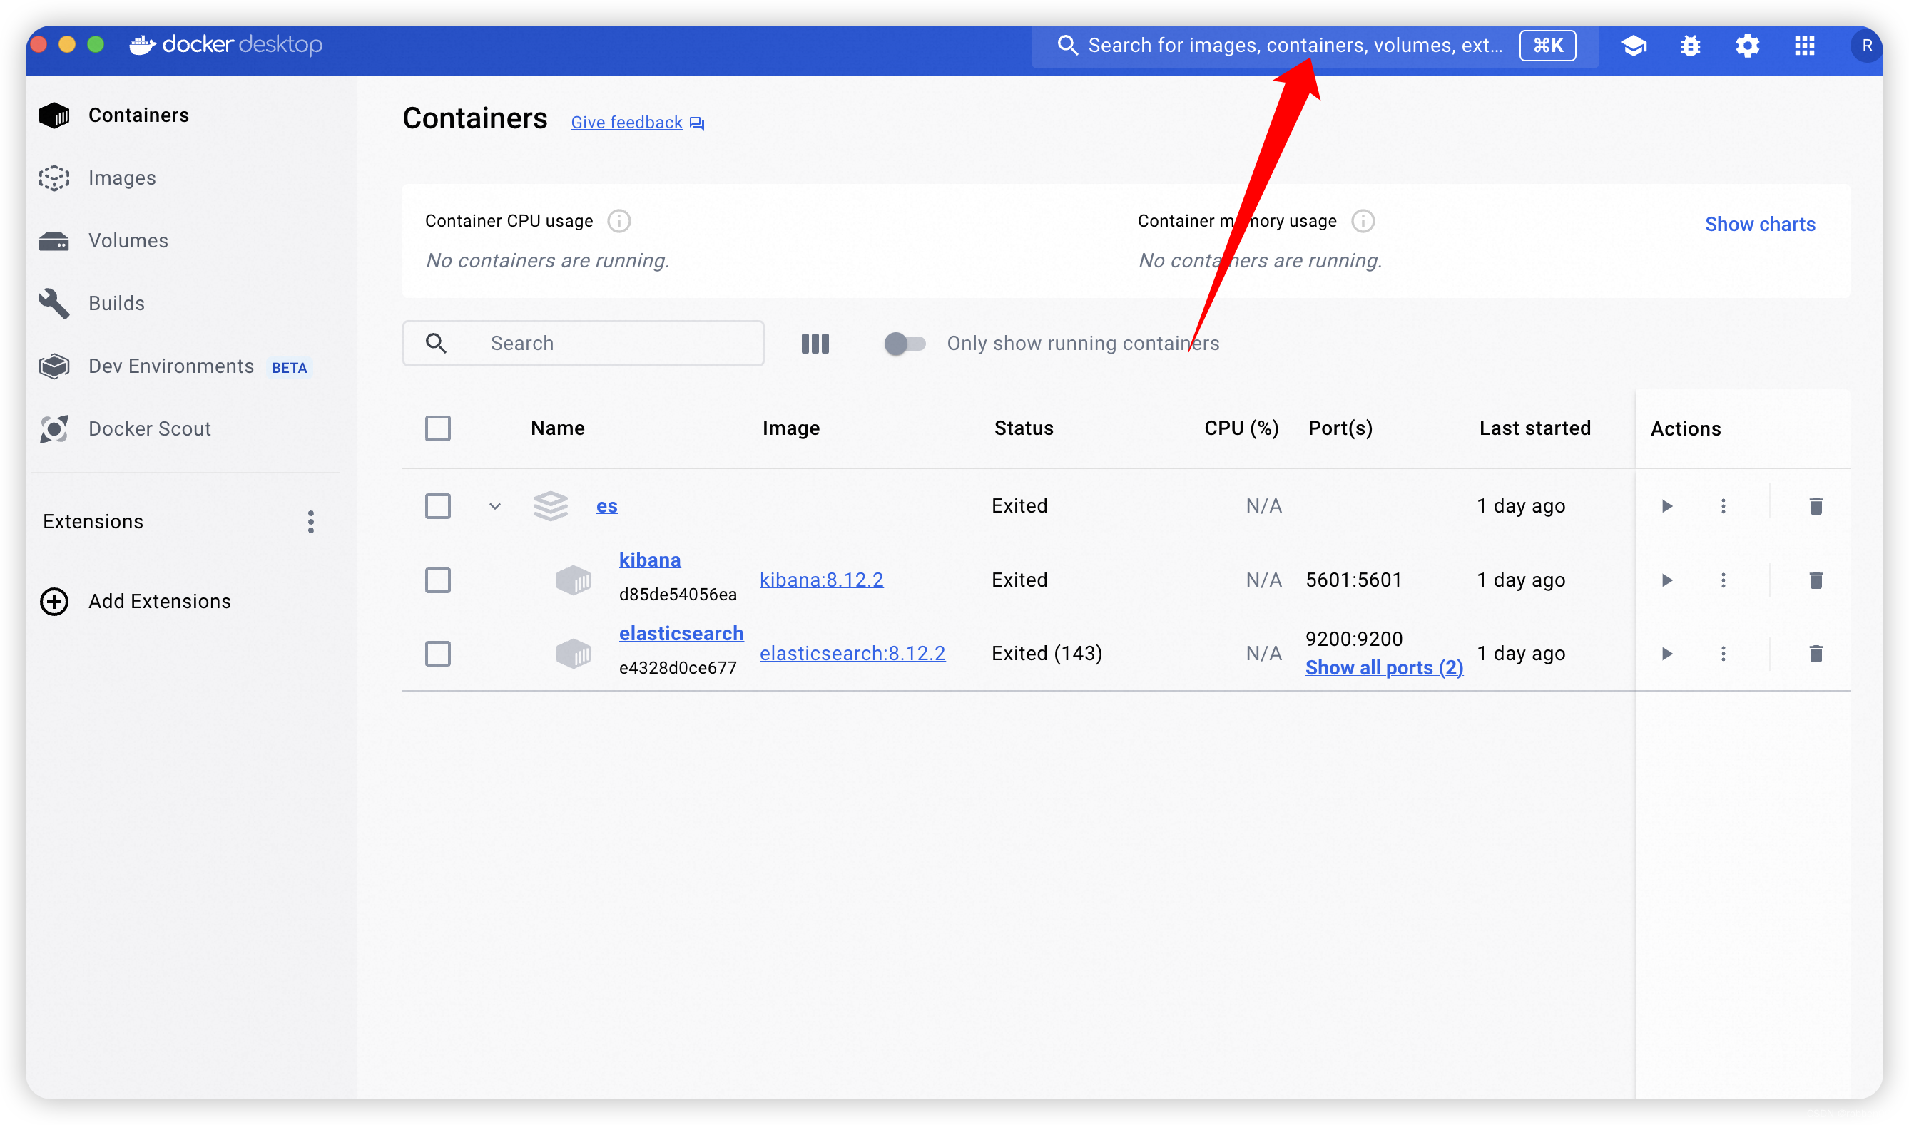Collapse the es stack chevron
Viewport: 1909px width, 1125px height.
[494, 506]
